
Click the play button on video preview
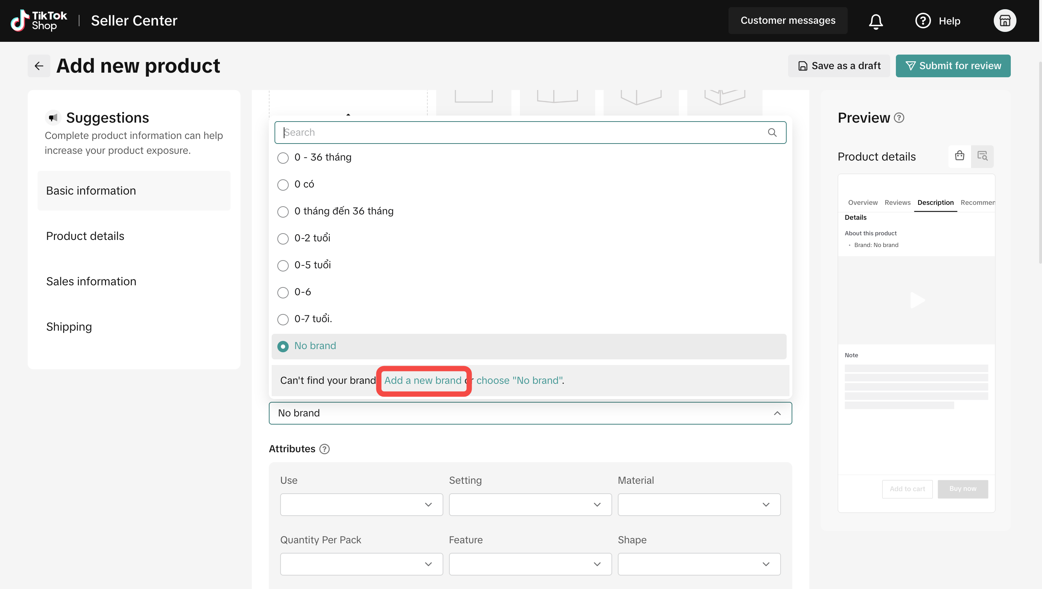coord(916,300)
